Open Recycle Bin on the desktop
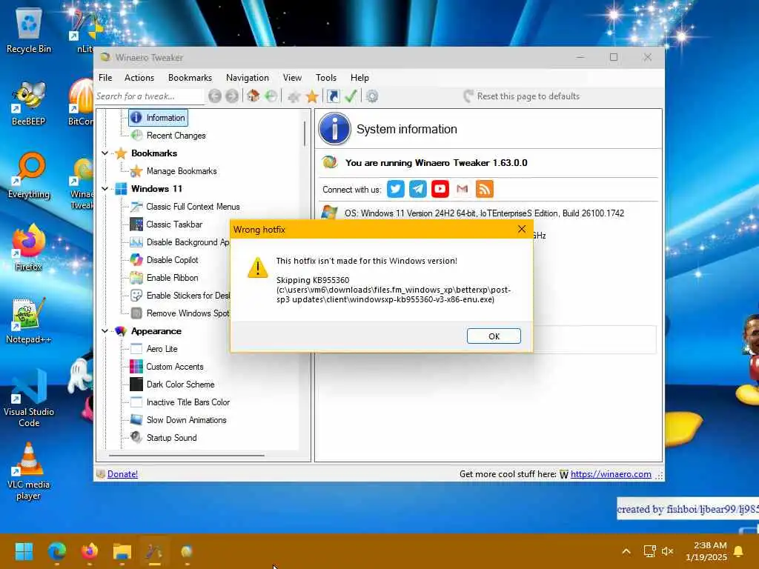The width and height of the screenshot is (759, 569). [29, 31]
